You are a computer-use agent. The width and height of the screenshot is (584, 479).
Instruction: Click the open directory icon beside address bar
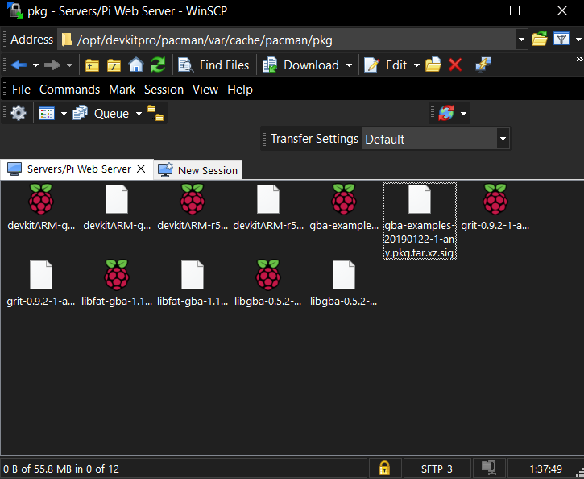point(540,39)
